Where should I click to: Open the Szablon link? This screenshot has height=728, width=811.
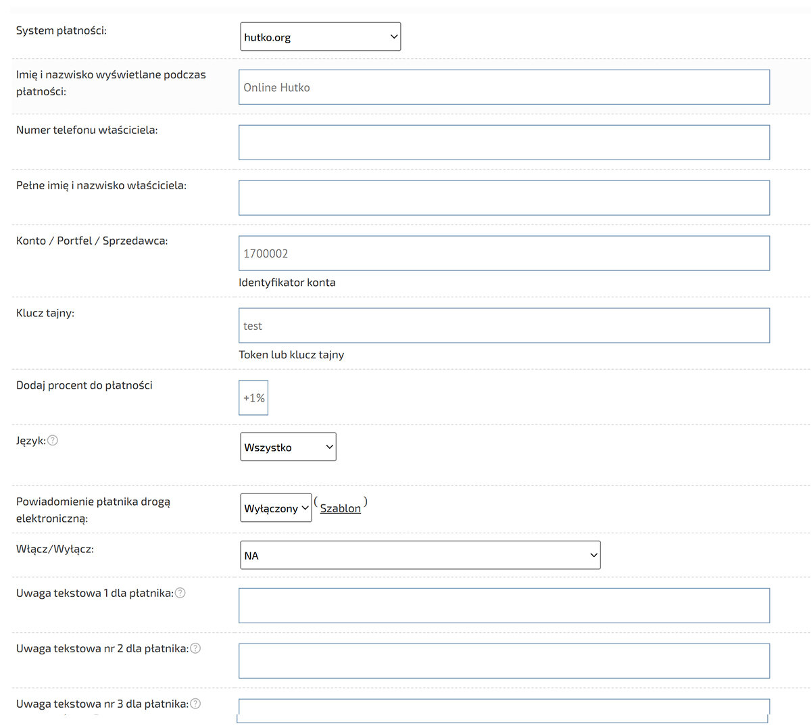point(340,508)
